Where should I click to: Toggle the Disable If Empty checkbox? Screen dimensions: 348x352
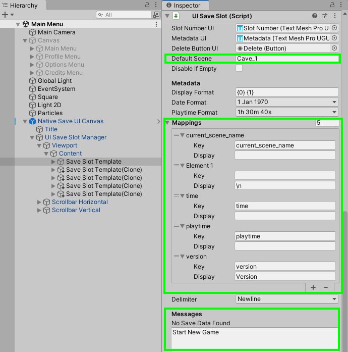coord(239,68)
